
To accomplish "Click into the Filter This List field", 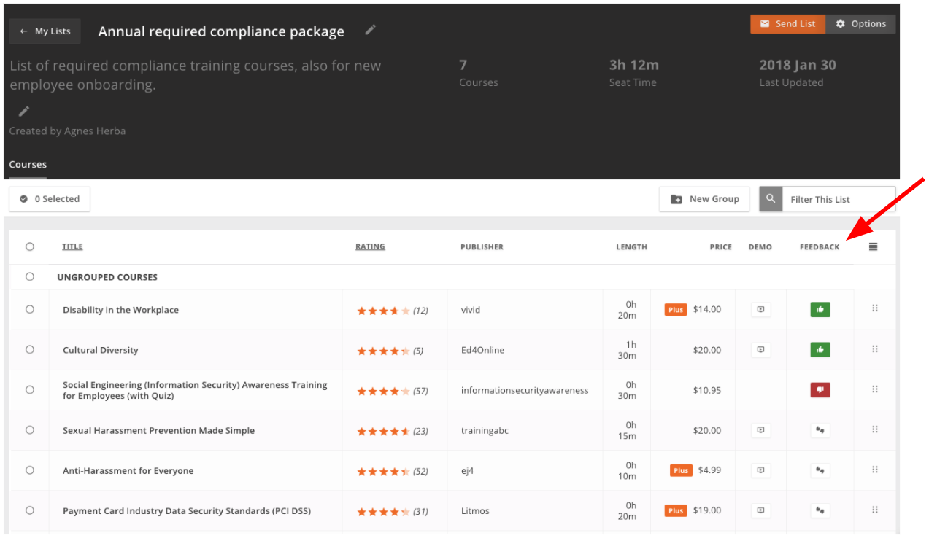I will 836,199.
